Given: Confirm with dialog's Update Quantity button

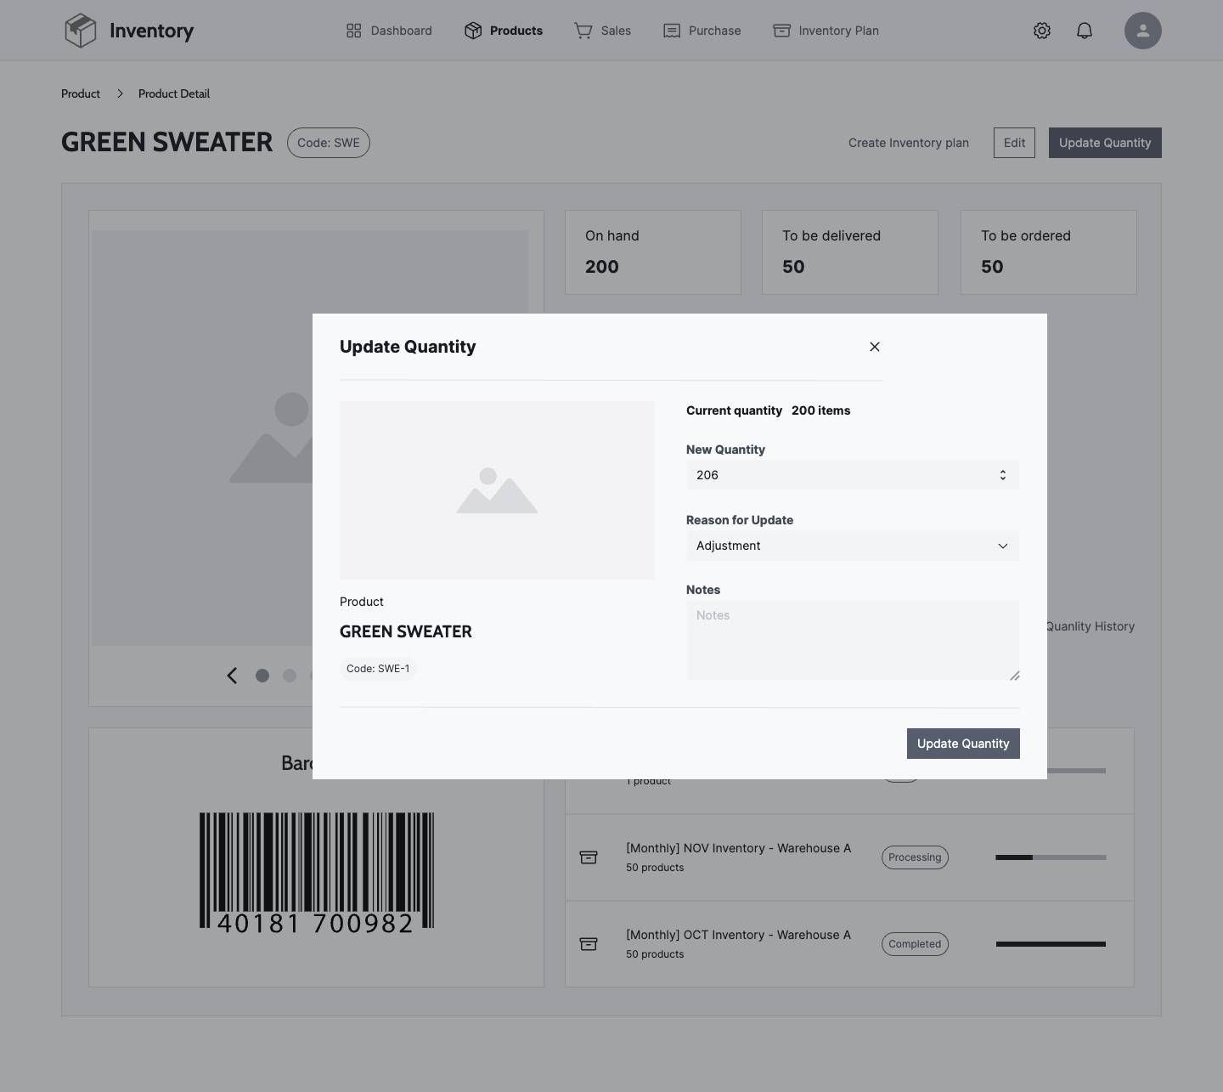Looking at the screenshot, I should point(963,744).
